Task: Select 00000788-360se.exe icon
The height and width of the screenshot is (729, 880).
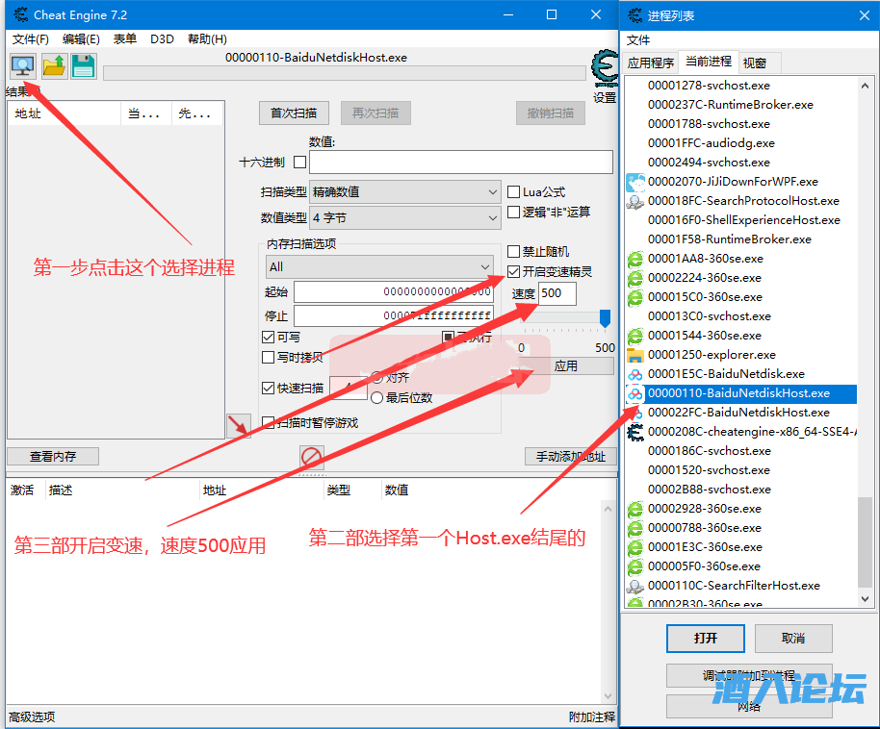Action: [635, 528]
